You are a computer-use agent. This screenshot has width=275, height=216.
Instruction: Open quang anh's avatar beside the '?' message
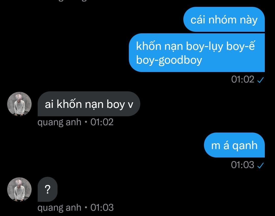pos(19,189)
